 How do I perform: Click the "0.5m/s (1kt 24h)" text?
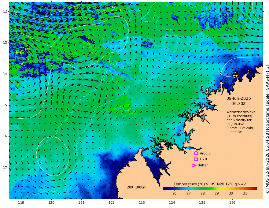pyautogui.click(x=240, y=128)
